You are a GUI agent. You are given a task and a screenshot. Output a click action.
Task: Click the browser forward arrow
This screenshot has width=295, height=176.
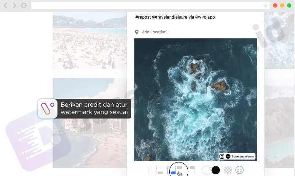pos(14,5)
